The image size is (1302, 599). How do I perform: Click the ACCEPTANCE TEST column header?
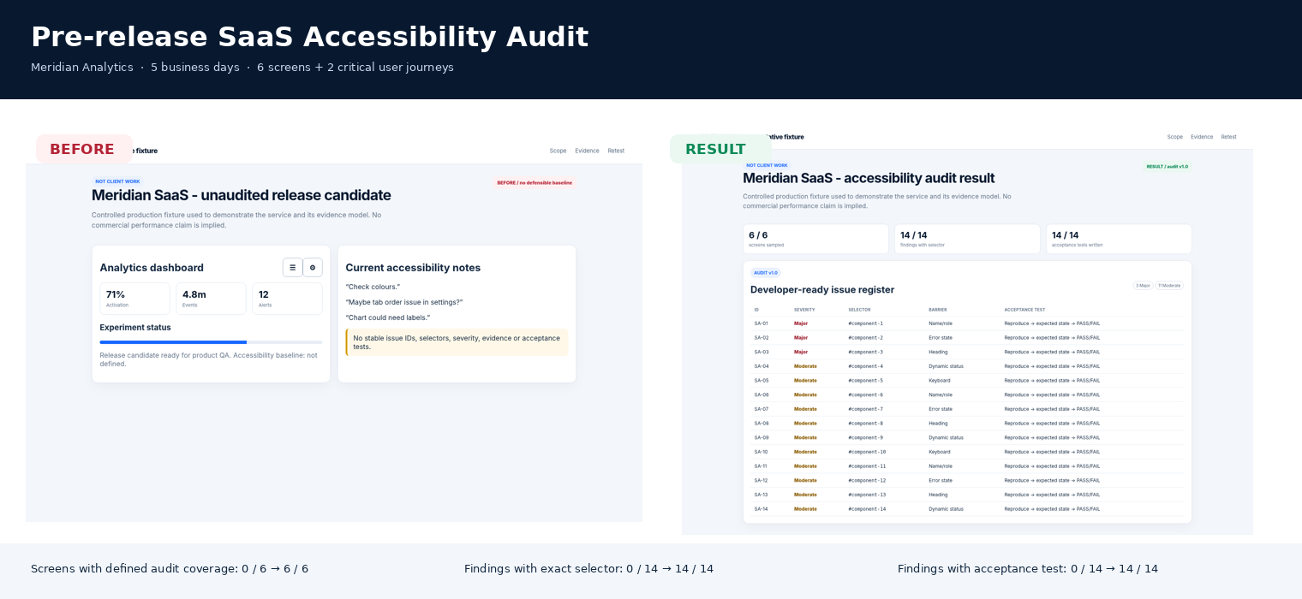(1024, 310)
